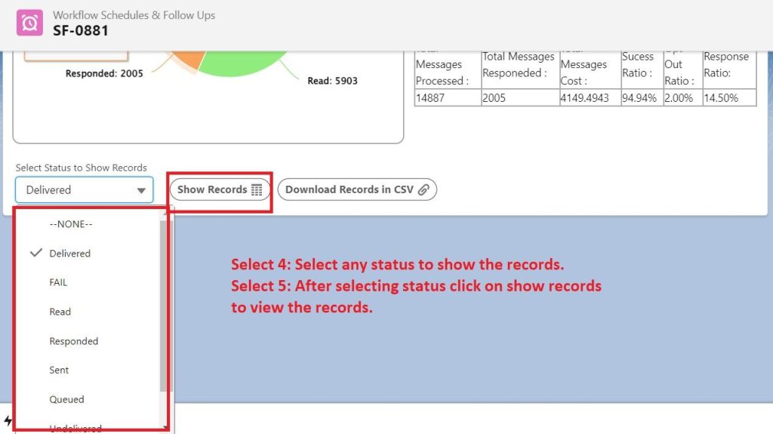The height and width of the screenshot is (434, 773).
Task: Select the Responded status option
Action: [x=73, y=341]
